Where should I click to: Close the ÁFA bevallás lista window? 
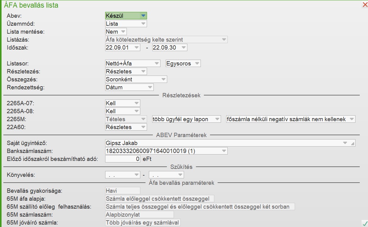(365, 5)
